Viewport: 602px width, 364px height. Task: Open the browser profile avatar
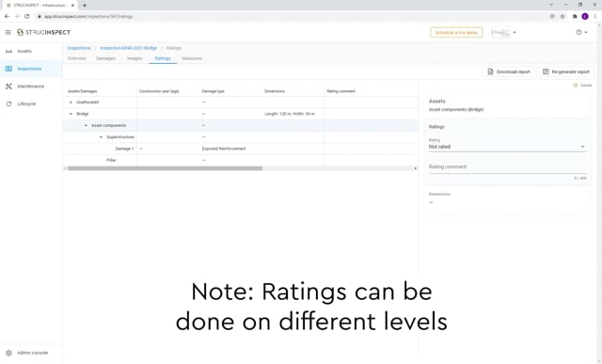[x=585, y=17]
